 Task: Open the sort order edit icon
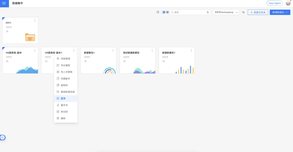243,12
